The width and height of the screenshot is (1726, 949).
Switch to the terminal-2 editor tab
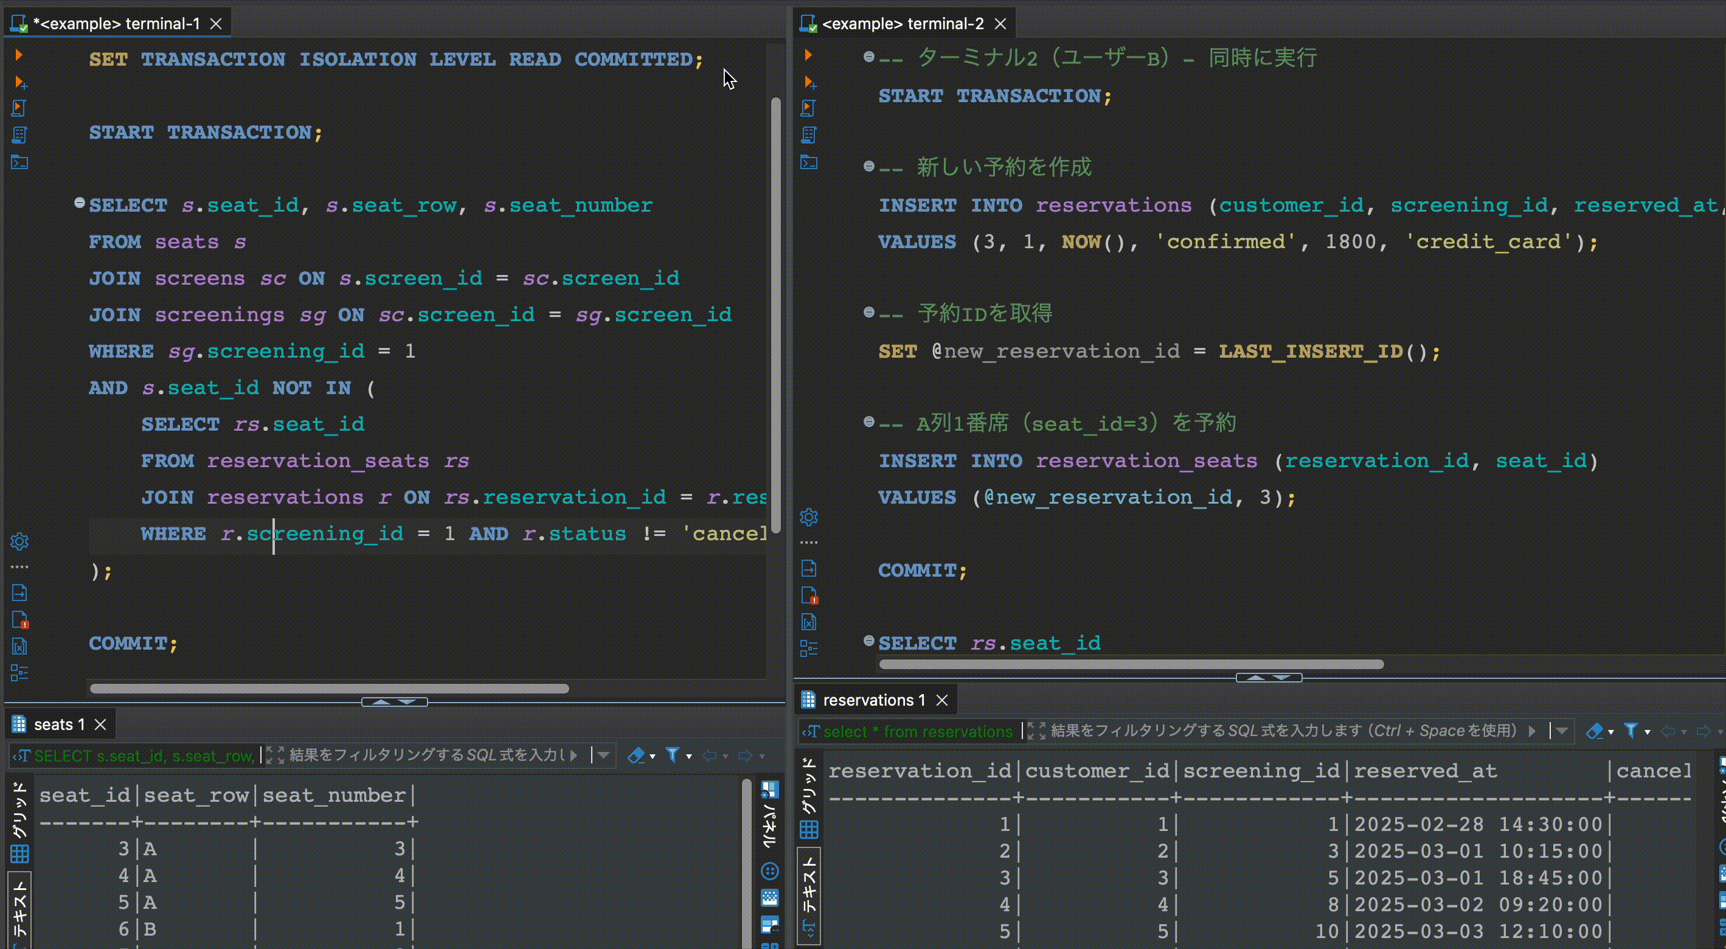902,24
